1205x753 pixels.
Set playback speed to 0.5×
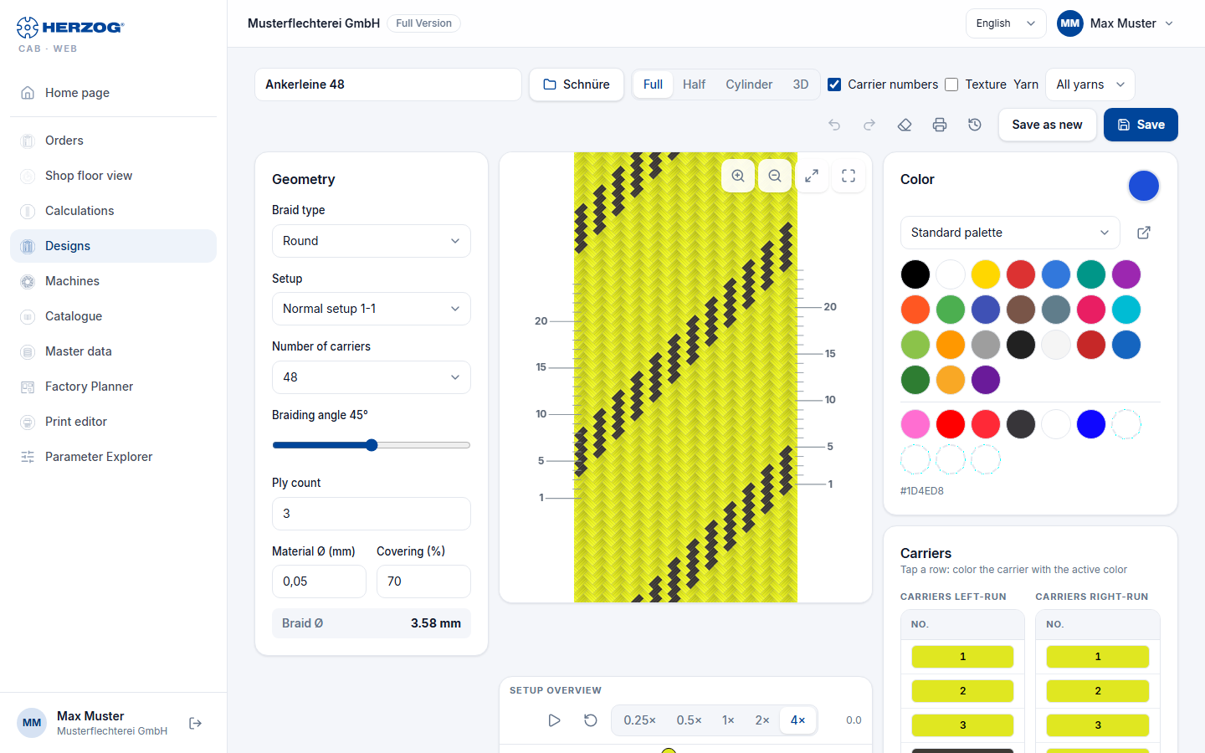pos(689,720)
